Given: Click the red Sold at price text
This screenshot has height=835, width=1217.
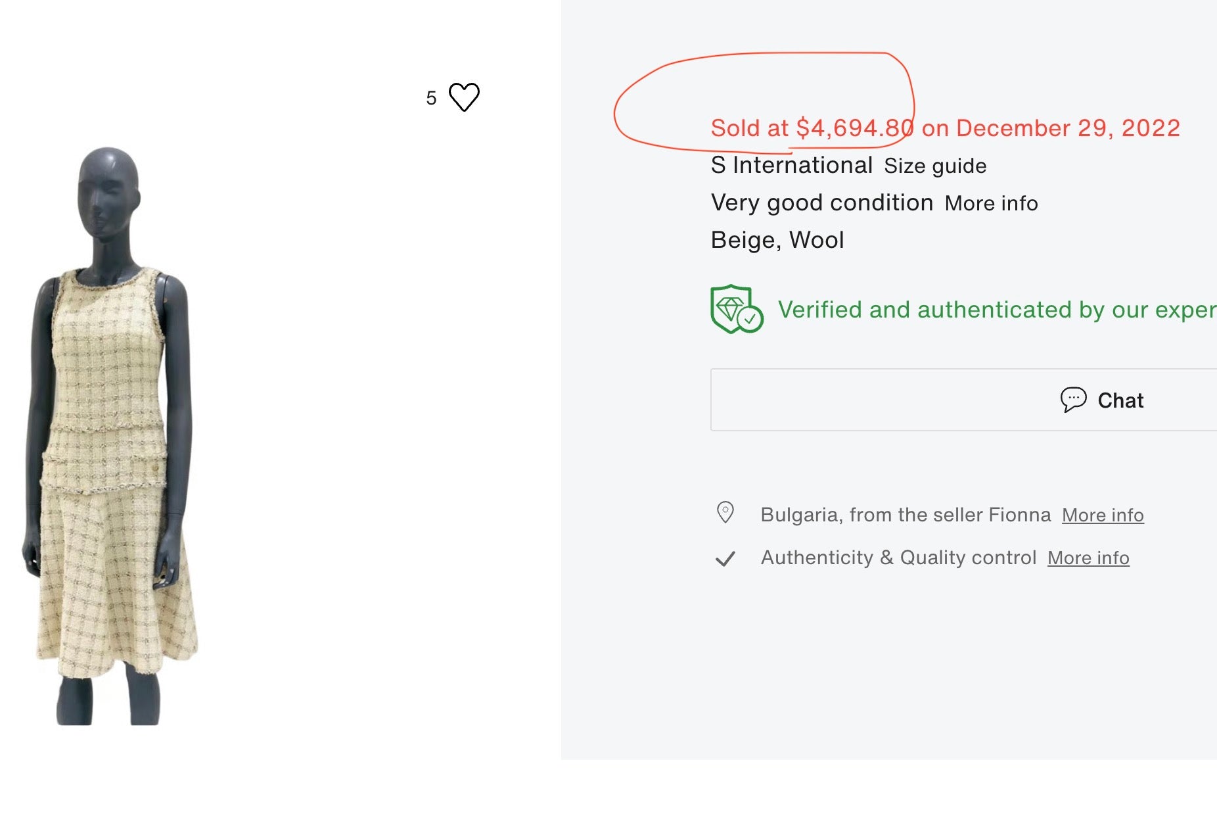Looking at the screenshot, I should tap(812, 128).
